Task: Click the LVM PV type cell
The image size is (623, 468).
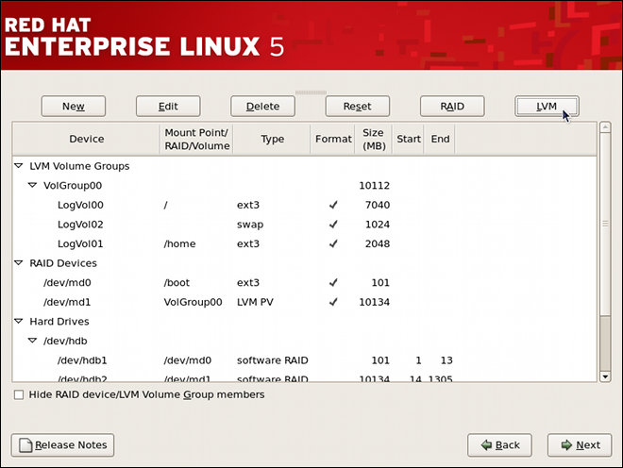Action: [255, 302]
